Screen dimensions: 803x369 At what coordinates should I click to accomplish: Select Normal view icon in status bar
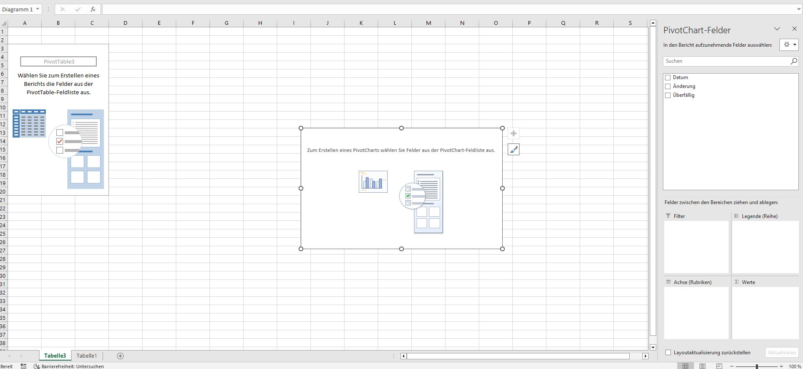pyautogui.click(x=686, y=366)
